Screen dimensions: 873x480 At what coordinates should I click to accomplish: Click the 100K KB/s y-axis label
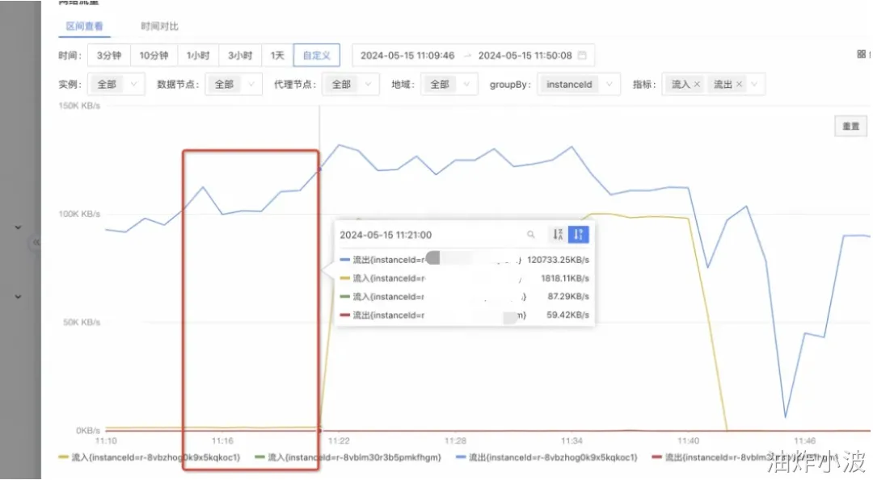[x=79, y=214]
